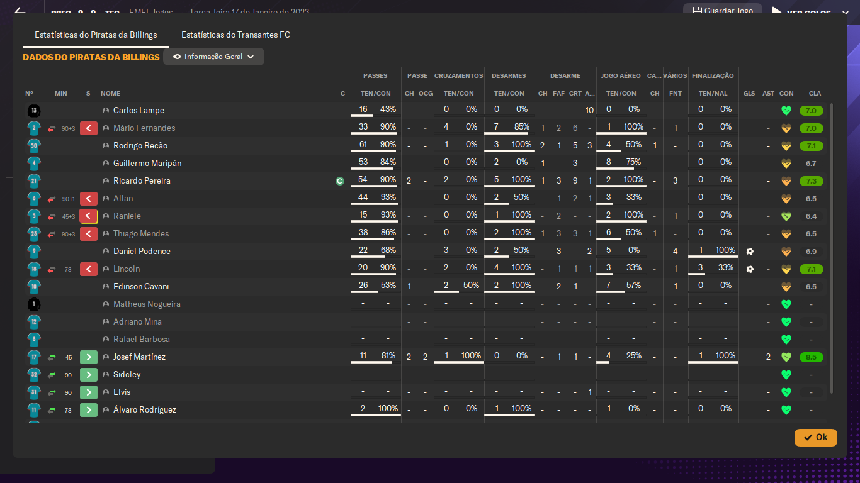Sort the table by the NOME column

coord(110,94)
